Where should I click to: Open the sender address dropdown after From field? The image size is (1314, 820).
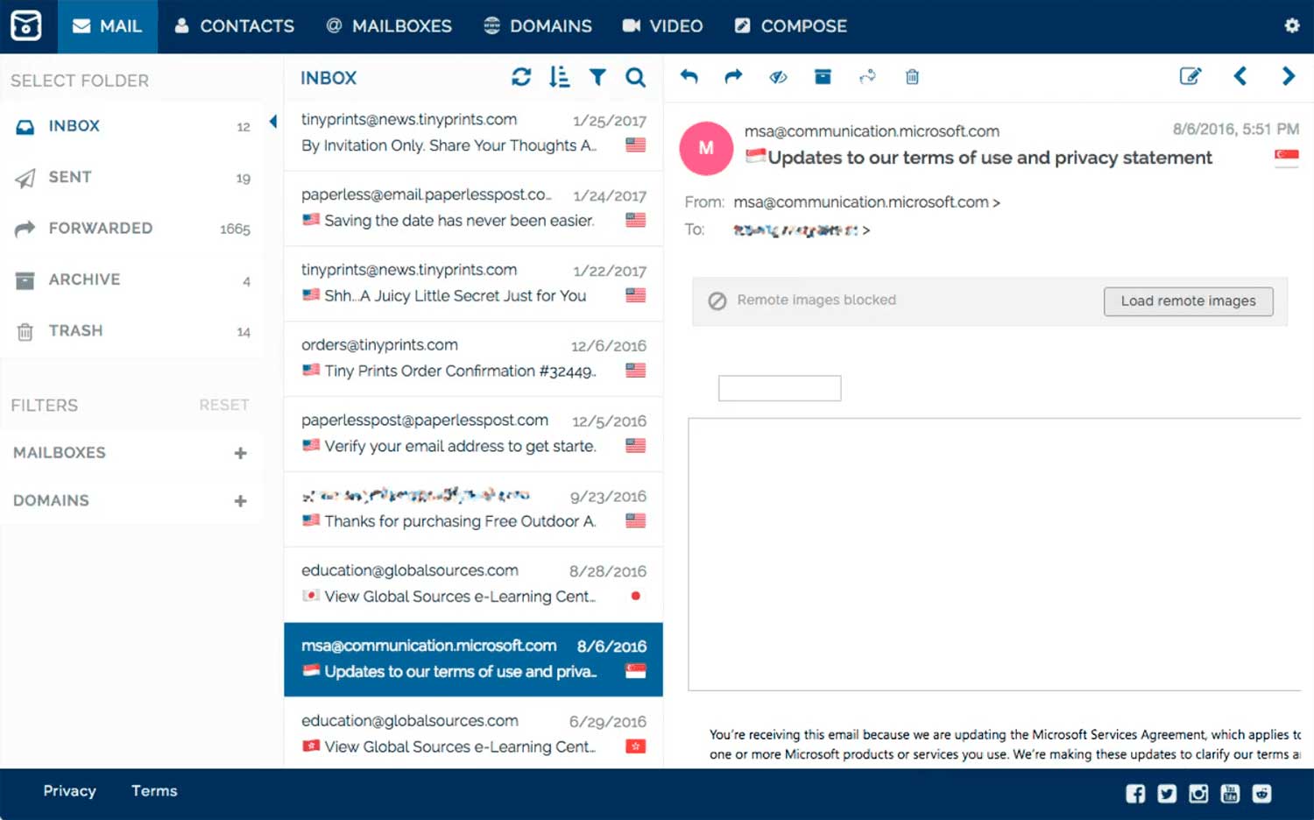pyautogui.click(x=998, y=201)
